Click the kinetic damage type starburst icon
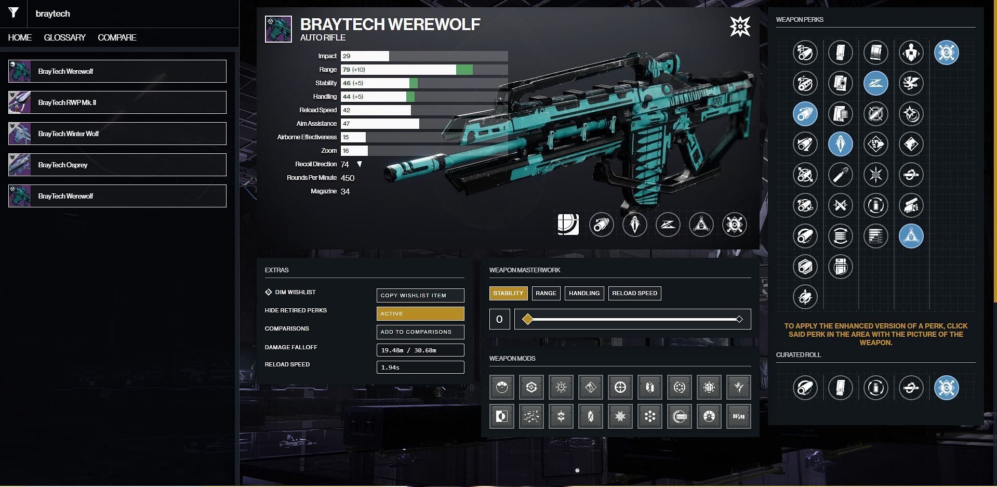Screen dimensions: 997x487 click(x=740, y=27)
